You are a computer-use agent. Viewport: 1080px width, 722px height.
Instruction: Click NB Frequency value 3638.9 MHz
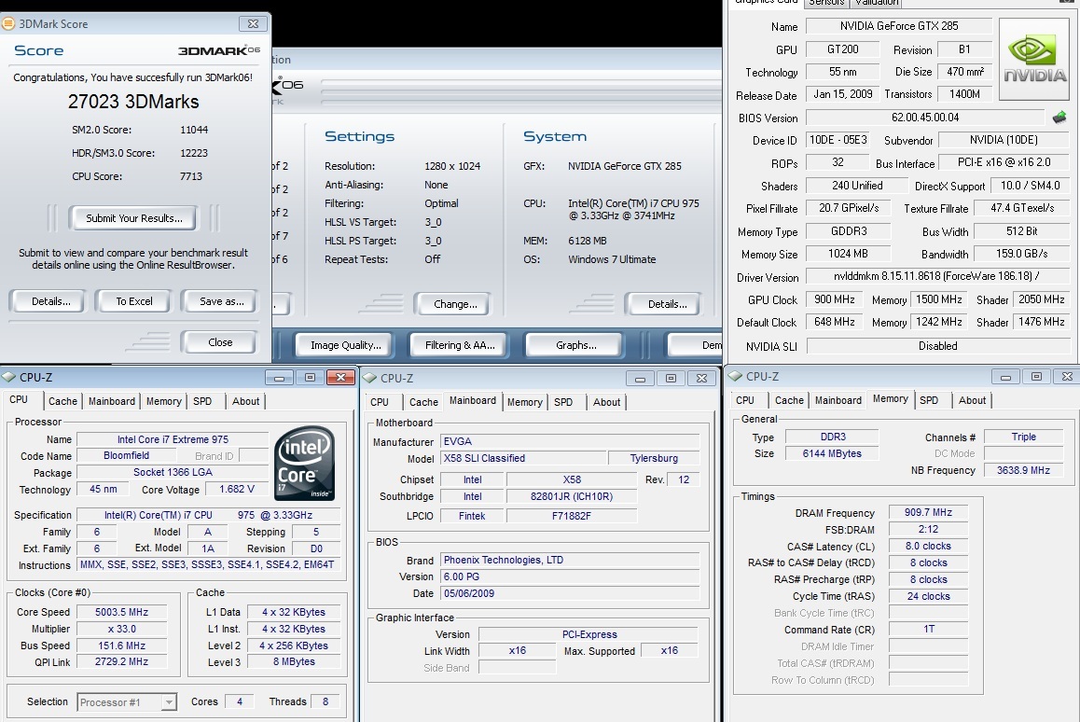coord(1023,470)
